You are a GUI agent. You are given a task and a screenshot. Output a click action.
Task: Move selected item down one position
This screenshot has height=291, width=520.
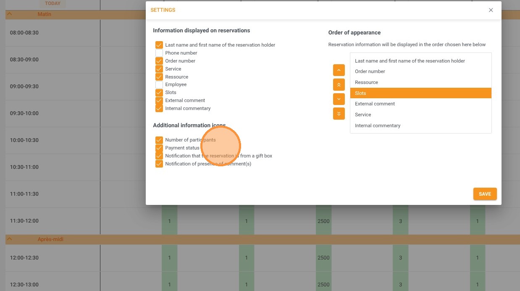point(339,99)
